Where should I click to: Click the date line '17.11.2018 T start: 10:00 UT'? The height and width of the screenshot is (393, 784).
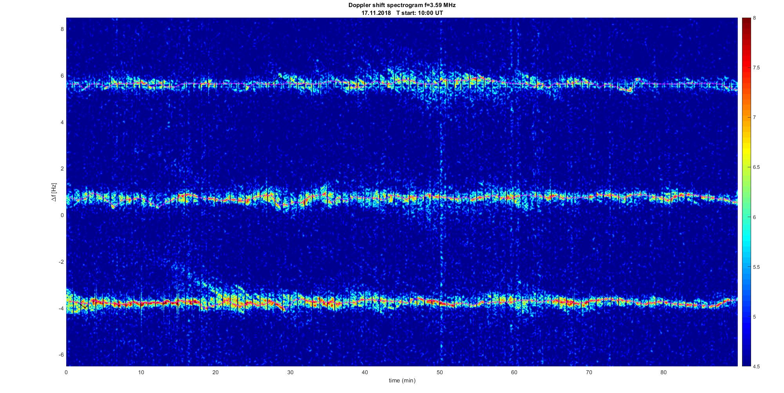tap(402, 13)
